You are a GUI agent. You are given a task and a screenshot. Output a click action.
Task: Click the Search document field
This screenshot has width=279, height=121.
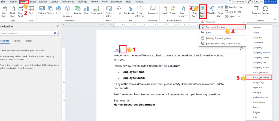[x=27, y=33]
